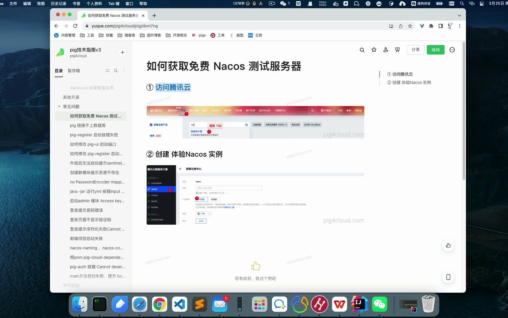Expand the tab search dropdown arrow
The width and height of the screenshot is (508, 318).
(x=459, y=16)
